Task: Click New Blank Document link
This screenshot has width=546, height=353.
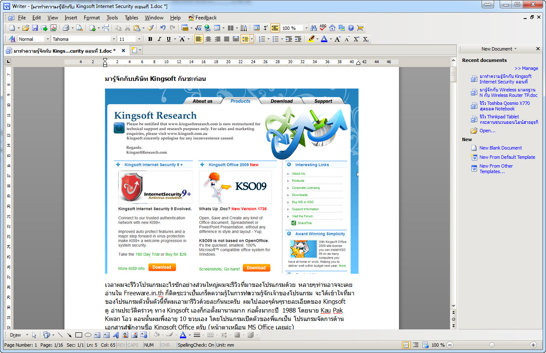Action: tap(500, 148)
